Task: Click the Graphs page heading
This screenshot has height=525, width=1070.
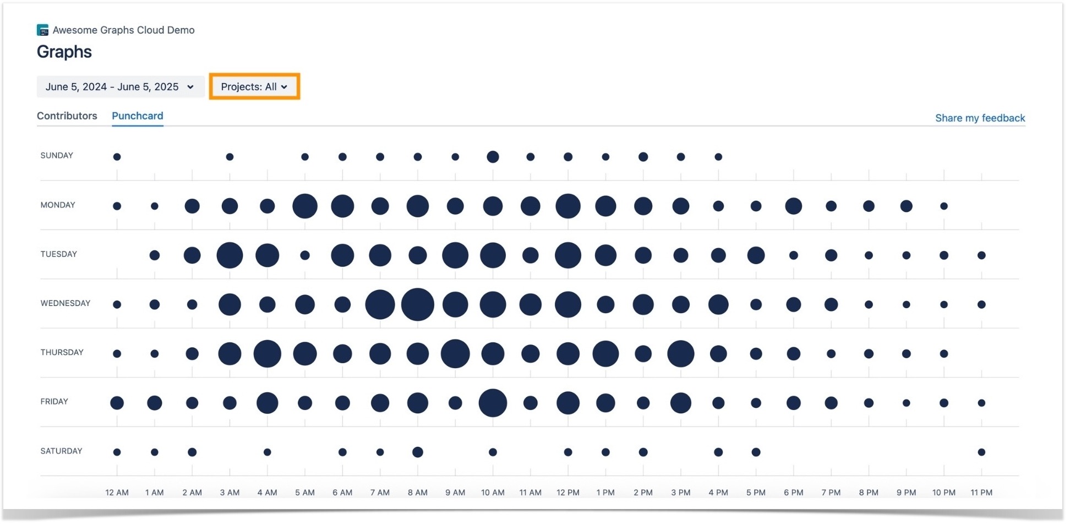Action: (x=64, y=51)
